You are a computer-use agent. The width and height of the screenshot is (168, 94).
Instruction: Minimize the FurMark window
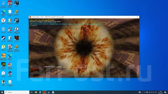[129, 17]
